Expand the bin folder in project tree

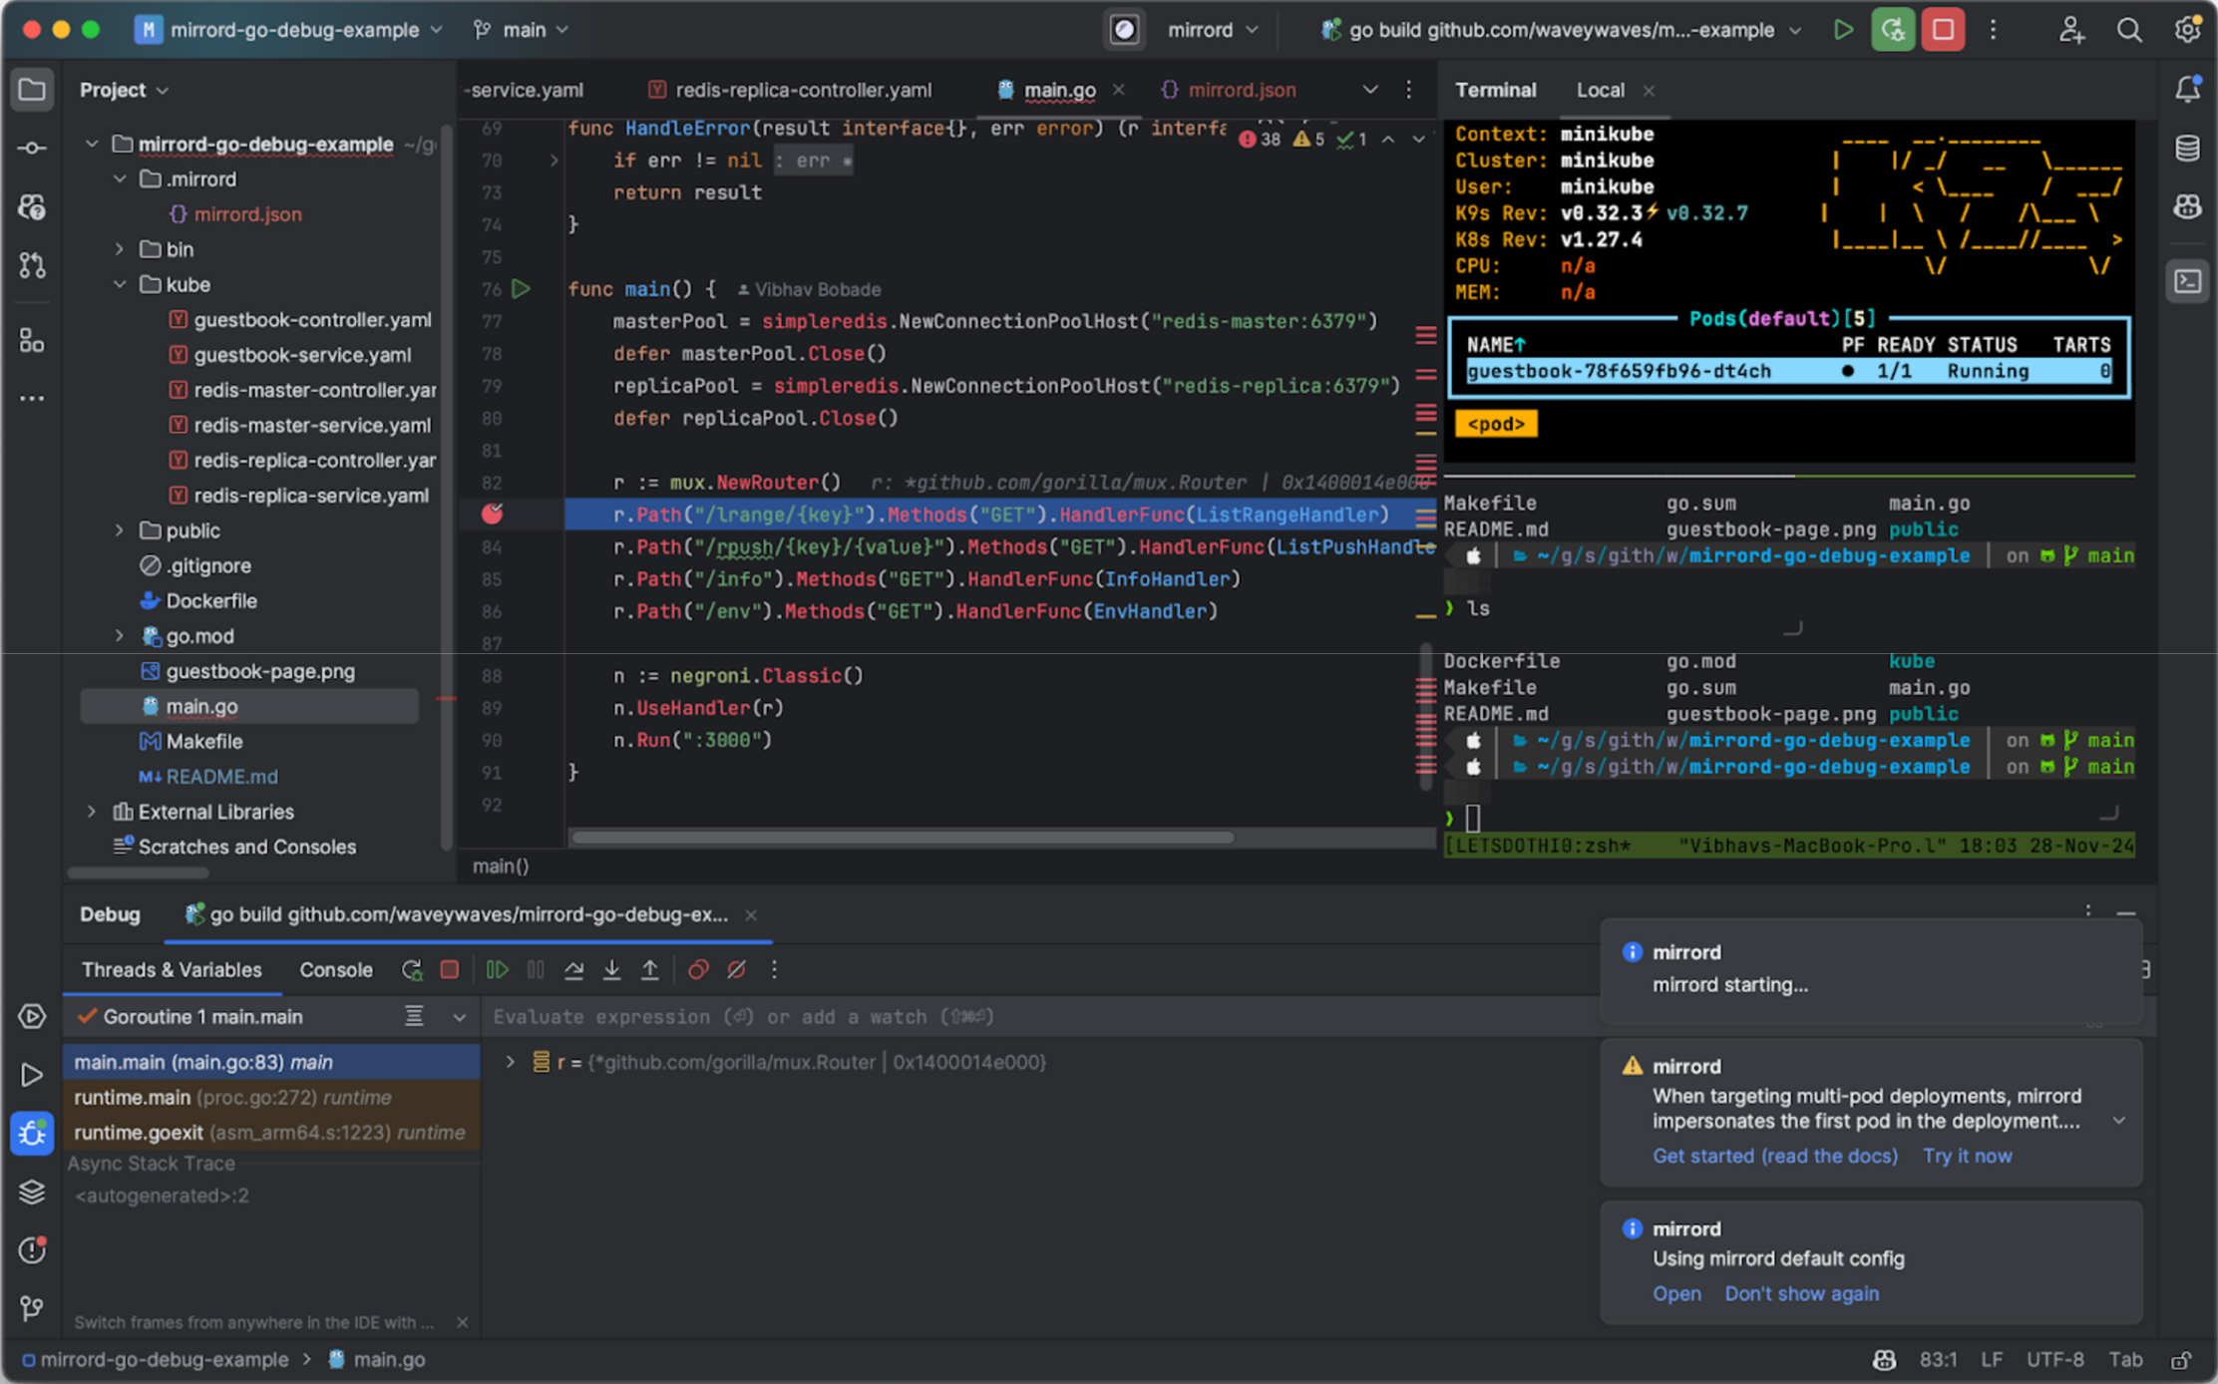click(x=120, y=249)
